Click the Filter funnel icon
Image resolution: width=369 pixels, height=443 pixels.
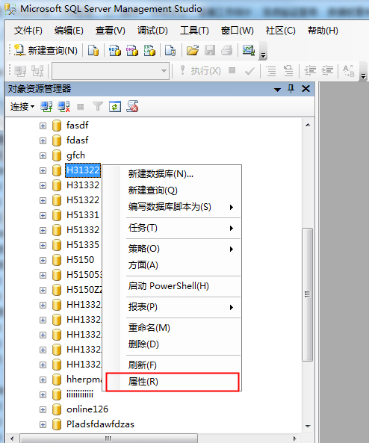(x=98, y=107)
